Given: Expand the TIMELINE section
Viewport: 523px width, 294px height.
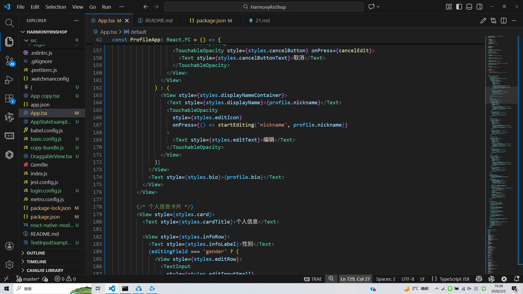Looking at the screenshot, I should coord(36,262).
